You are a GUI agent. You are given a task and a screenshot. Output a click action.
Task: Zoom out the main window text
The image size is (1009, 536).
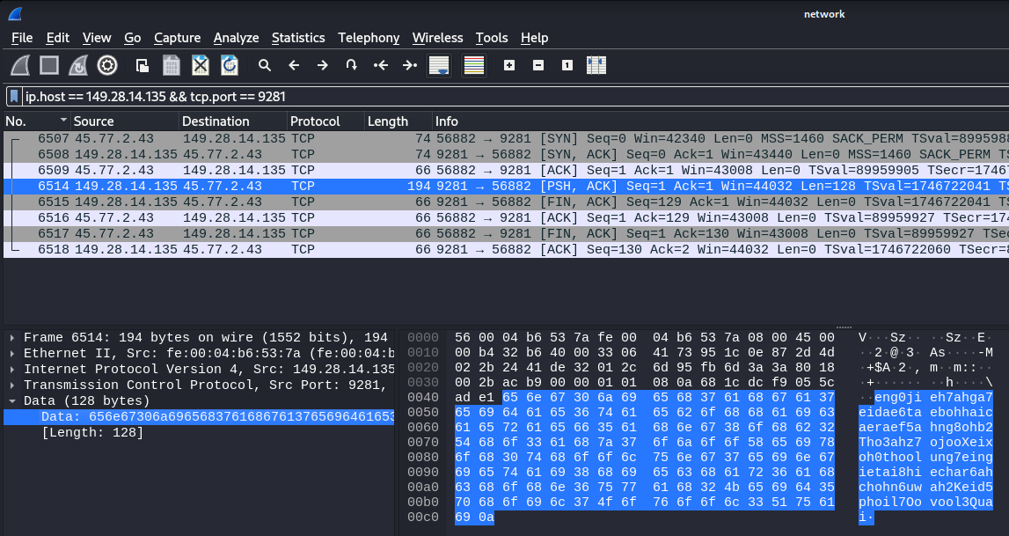coord(538,65)
